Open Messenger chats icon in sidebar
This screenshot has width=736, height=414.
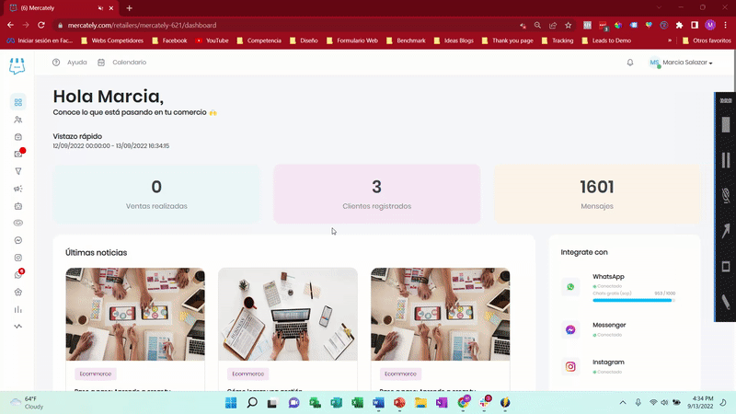pyautogui.click(x=17, y=240)
